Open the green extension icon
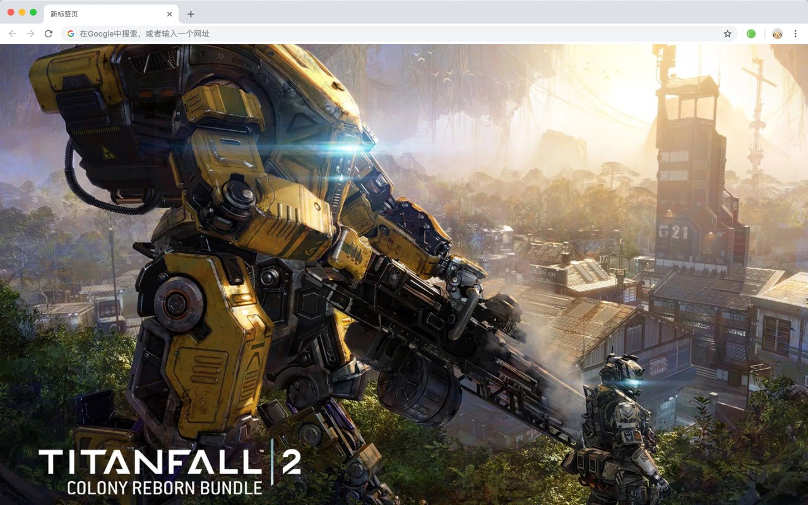Screen dimensions: 808x505 pos(751,33)
